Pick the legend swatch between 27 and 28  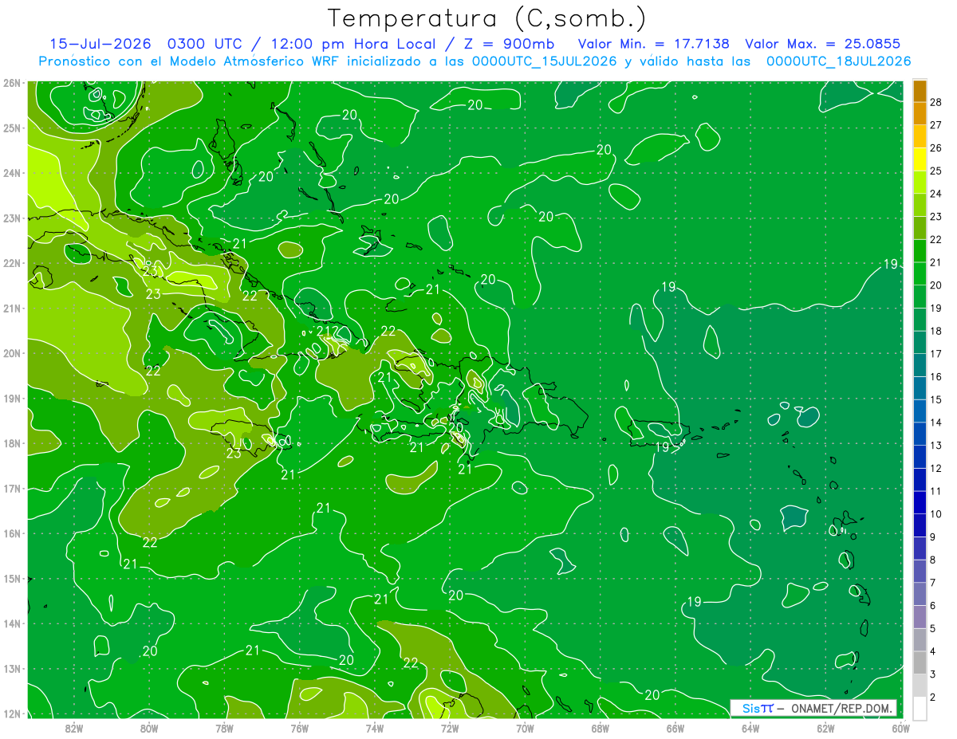click(x=920, y=114)
